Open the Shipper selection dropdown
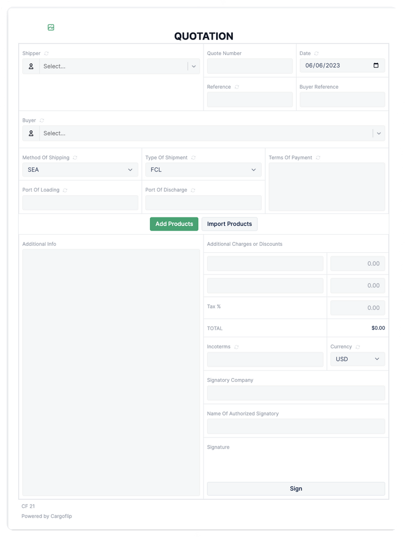 pyautogui.click(x=194, y=66)
